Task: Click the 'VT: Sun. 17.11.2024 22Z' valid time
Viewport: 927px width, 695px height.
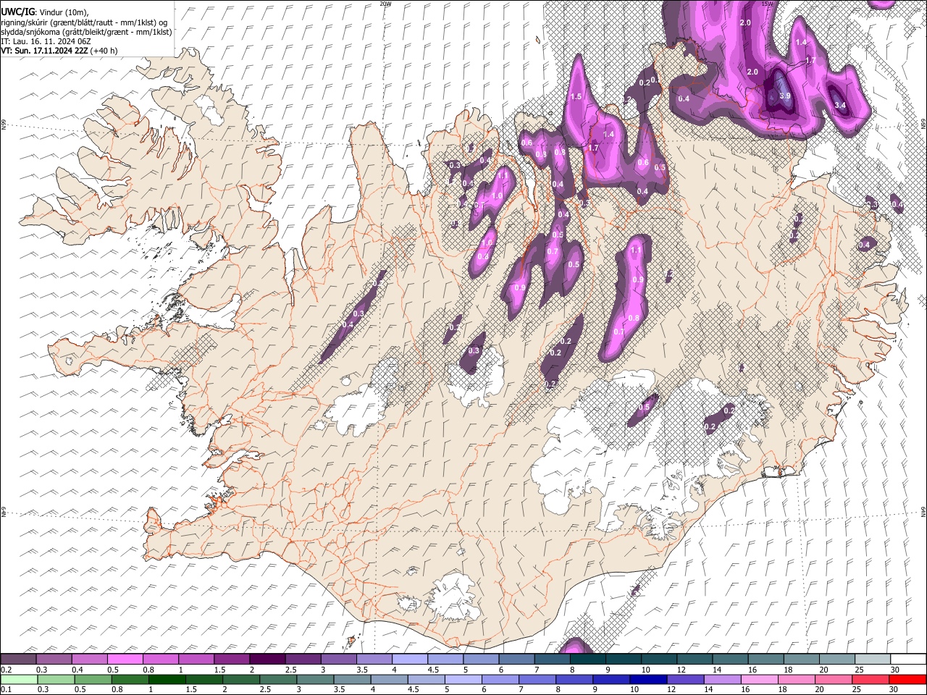Action: [x=44, y=51]
